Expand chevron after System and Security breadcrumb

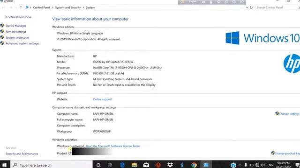pos(83,7)
